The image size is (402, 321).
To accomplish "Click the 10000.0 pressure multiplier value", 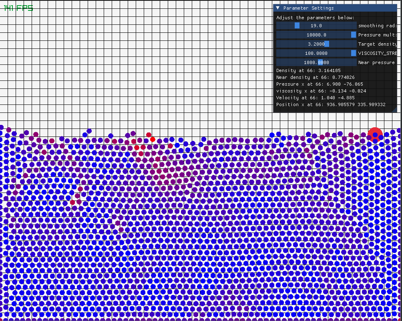I will pos(316,35).
